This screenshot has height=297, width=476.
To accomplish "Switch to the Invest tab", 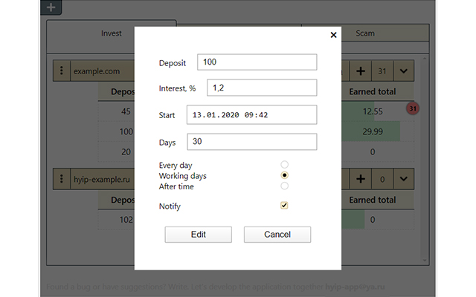I will [112, 33].
